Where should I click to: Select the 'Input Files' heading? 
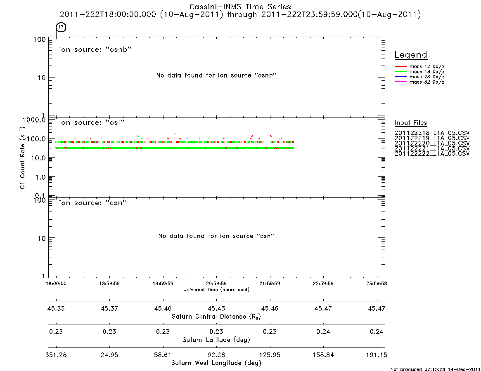(411, 123)
